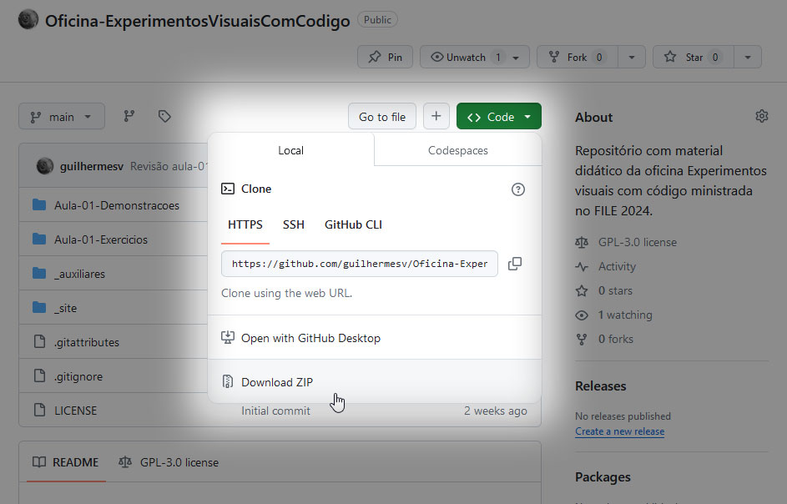Click the _auxiliares folder icon
The height and width of the screenshot is (504, 787).
click(39, 273)
